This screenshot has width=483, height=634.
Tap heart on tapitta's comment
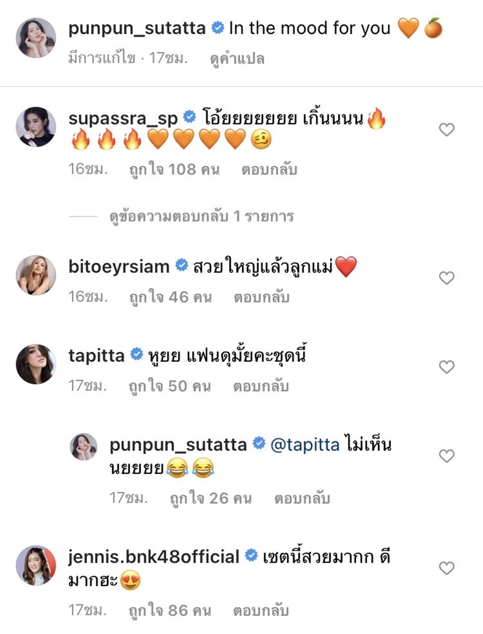(447, 367)
